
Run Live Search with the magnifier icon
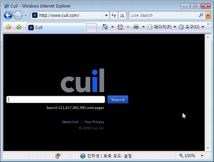[x=201, y=15]
